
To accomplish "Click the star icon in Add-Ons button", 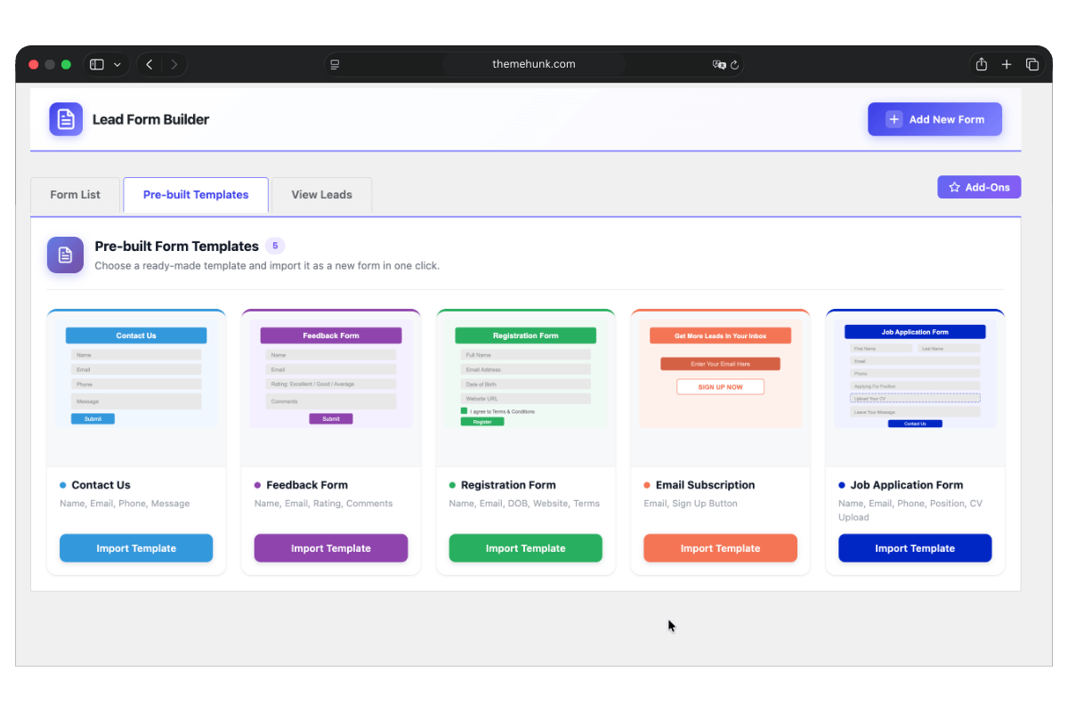I will pyautogui.click(x=955, y=187).
